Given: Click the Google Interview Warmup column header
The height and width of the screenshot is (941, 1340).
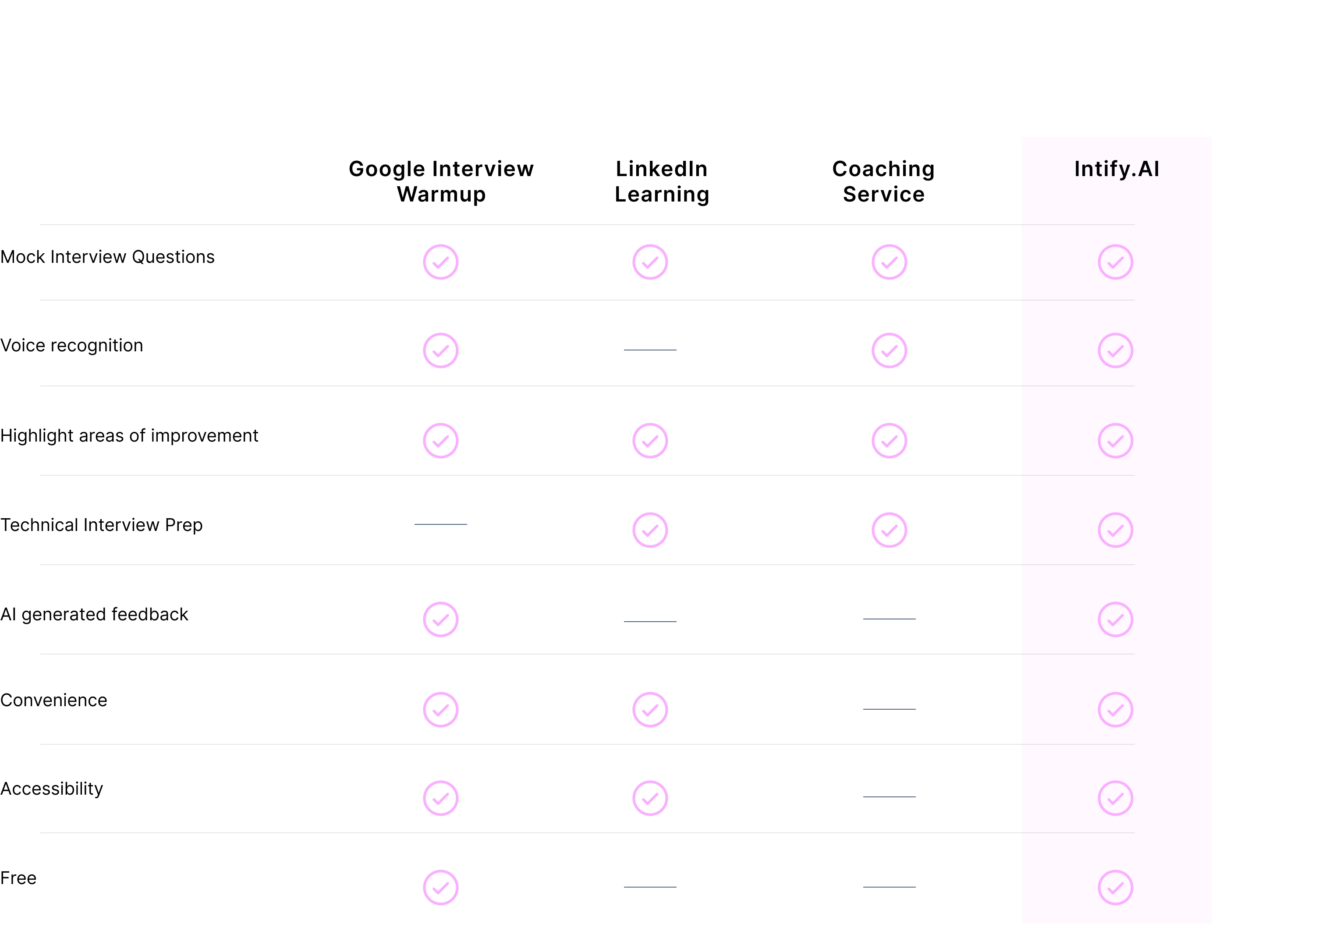Looking at the screenshot, I should click(441, 181).
